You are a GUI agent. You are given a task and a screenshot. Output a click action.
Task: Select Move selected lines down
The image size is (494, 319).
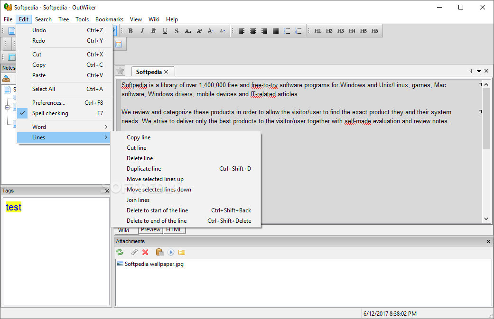tap(186, 190)
